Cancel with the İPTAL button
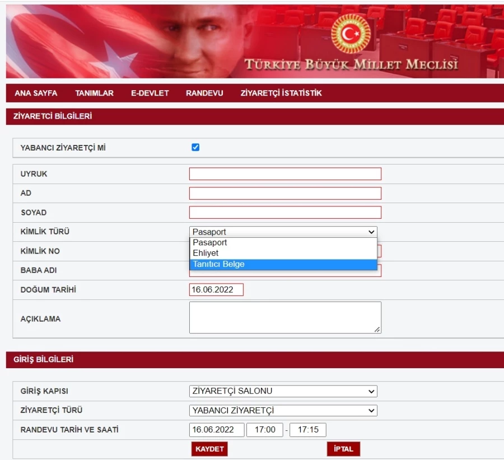Screen dimensions: 504x460 [x=343, y=449]
